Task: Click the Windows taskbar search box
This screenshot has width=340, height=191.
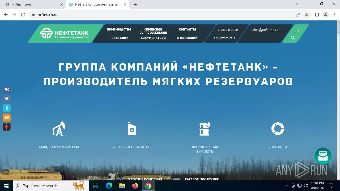Action: tap(51, 186)
